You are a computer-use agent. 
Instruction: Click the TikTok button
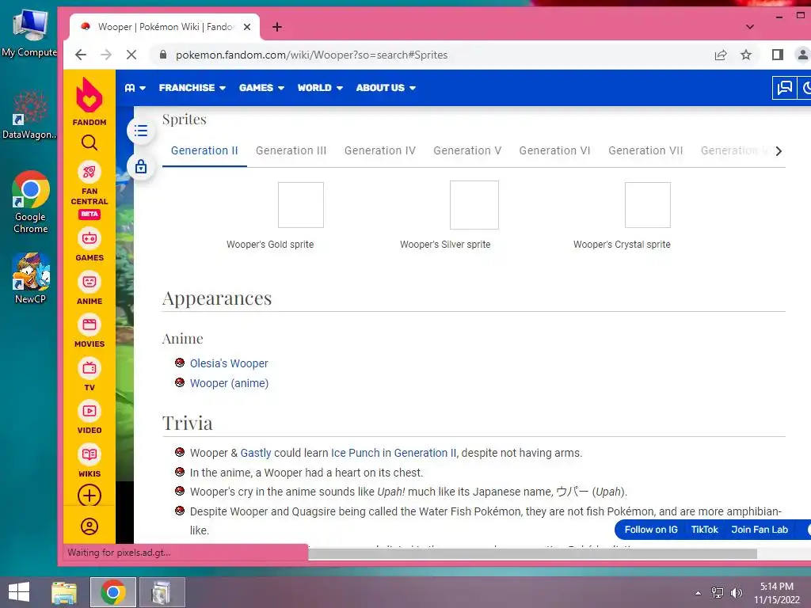tap(704, 530)
